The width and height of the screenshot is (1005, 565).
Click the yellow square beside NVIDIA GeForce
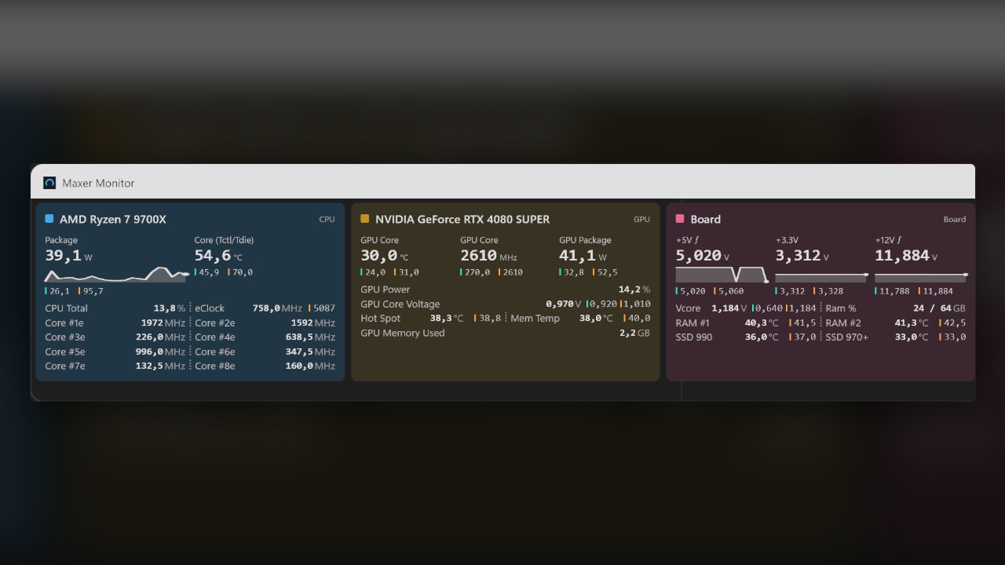[365, 219]
